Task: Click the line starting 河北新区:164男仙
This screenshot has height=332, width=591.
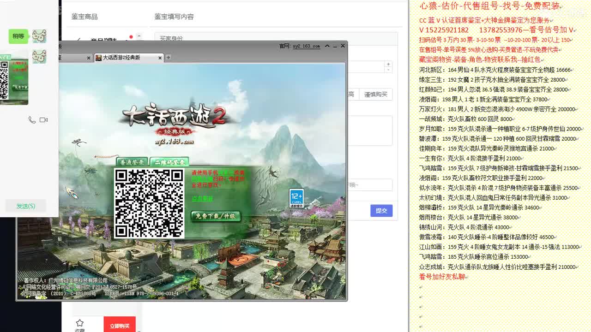Action: 495,70
